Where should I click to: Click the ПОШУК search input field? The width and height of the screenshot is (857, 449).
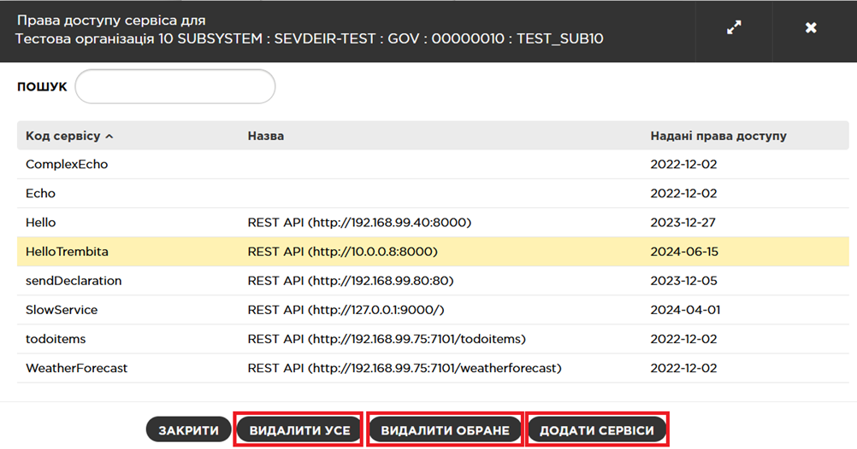tap(175, 87)
